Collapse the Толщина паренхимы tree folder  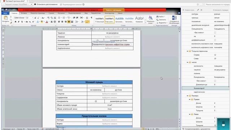tap(187, 51)
